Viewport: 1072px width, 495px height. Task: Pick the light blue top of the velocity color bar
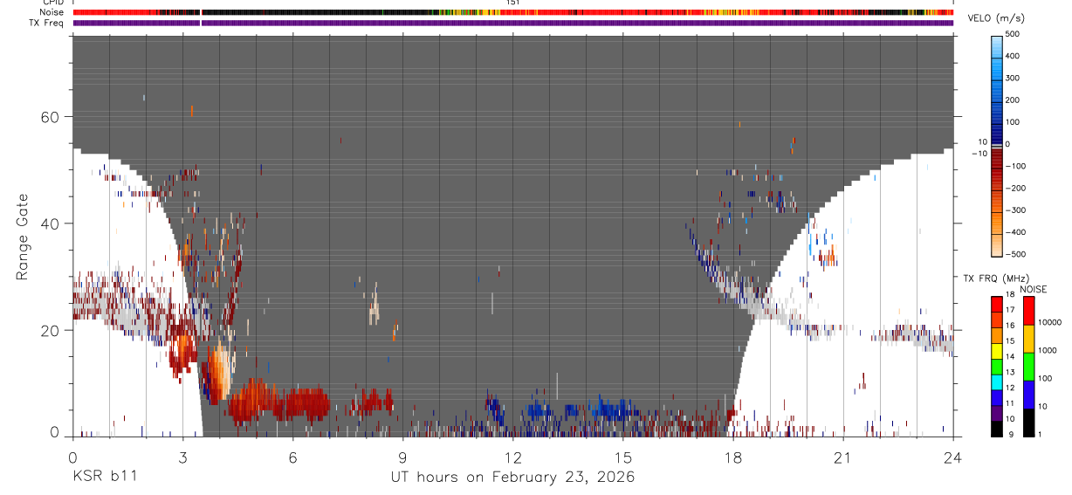coord(997,45)
